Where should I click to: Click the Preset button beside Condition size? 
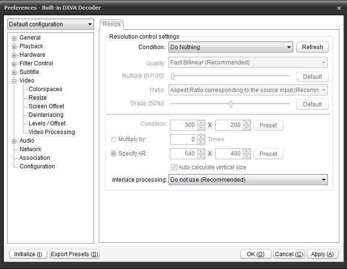pyautogui.click(x=268, y=125)
